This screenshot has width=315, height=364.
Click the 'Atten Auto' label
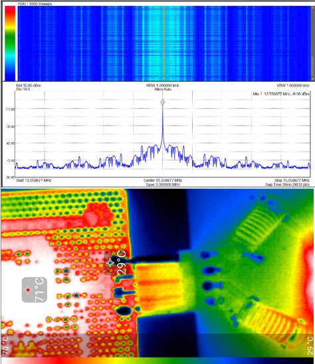click(x=163, y=89)
